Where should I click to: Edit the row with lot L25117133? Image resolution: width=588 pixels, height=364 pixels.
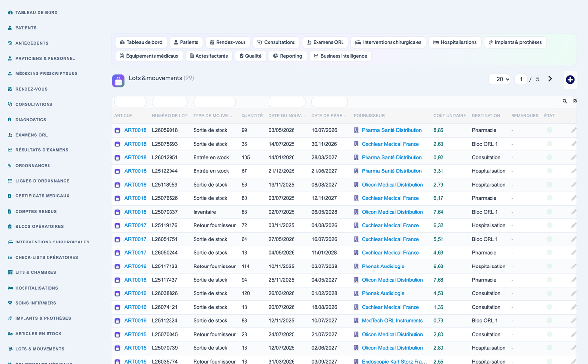coord(574,267)
